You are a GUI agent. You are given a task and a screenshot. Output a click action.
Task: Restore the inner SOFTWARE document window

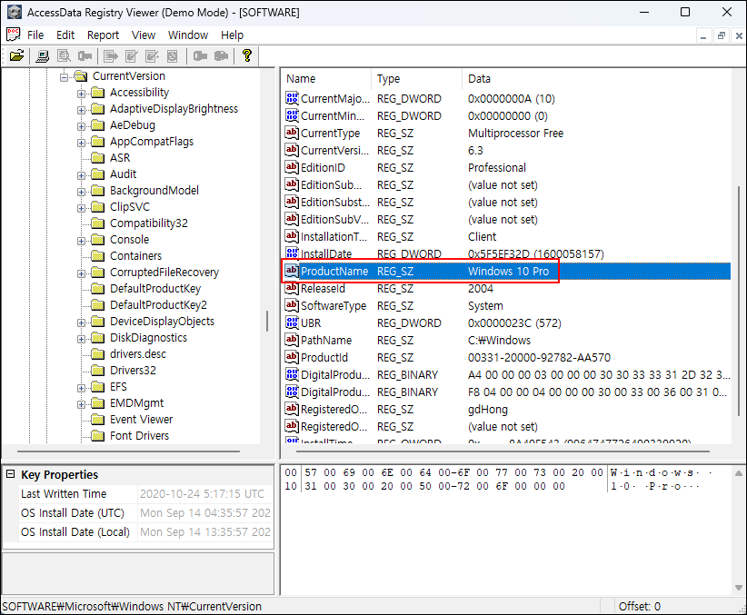click(x=722, y=35)
